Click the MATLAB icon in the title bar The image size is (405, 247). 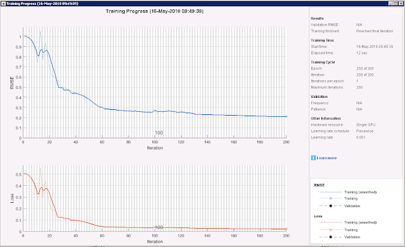tap(3, 4)
